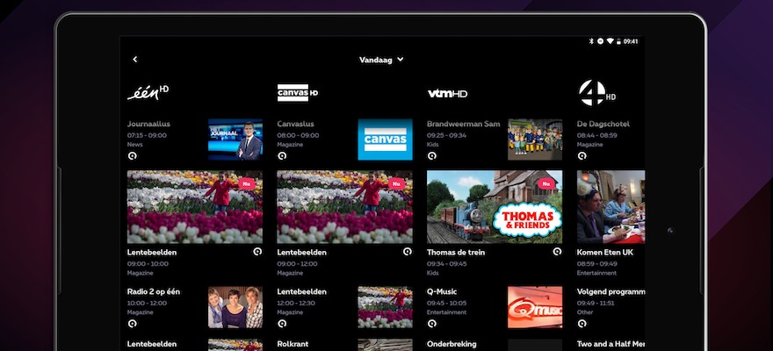Click replay icon under Canvaslus
The image size is (773, 351).
[282, 155]
